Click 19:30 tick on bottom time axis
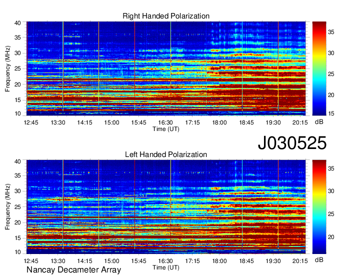Viewport: 340px width, 276px height. click(x=273, y=261)
